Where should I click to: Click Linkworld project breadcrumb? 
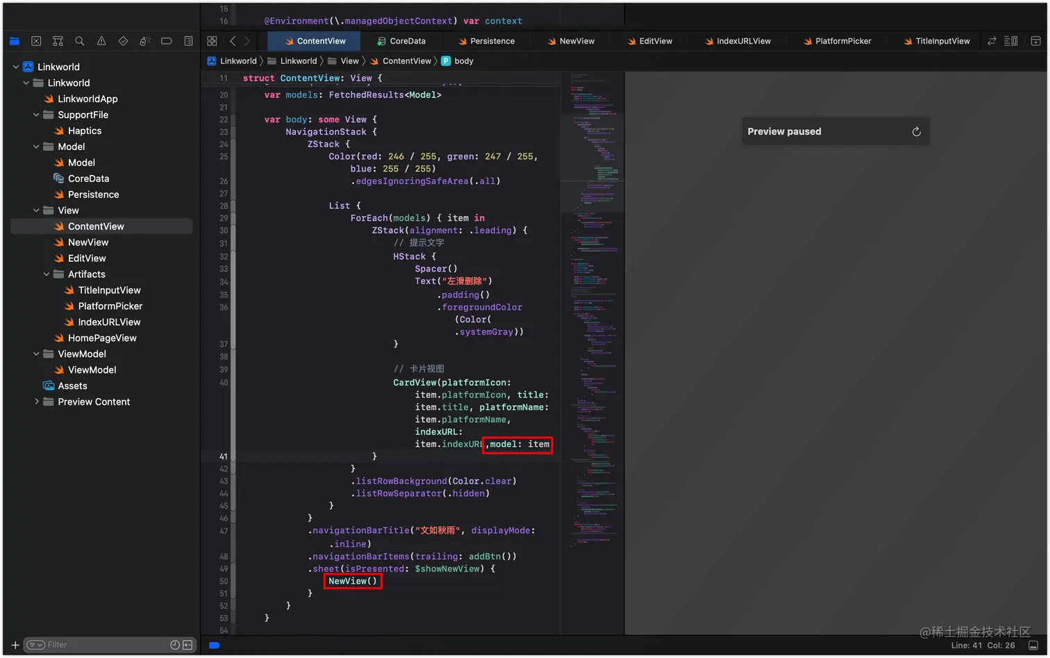pos(232,61)
